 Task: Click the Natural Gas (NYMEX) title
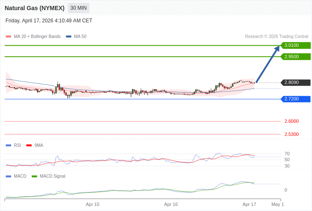click(x=35, y=8)
